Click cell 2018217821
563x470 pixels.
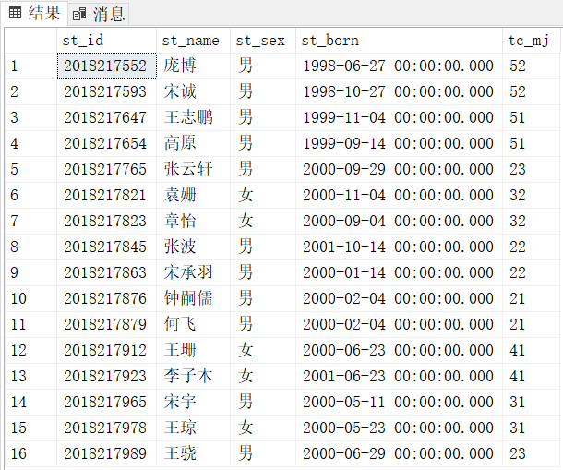[107, 196]
